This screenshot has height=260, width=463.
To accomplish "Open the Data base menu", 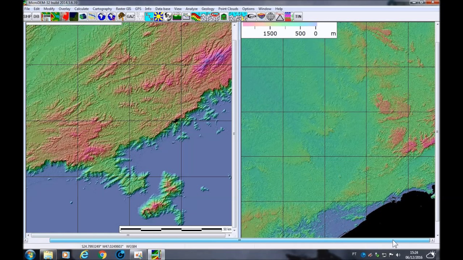I will click(163, 9).
